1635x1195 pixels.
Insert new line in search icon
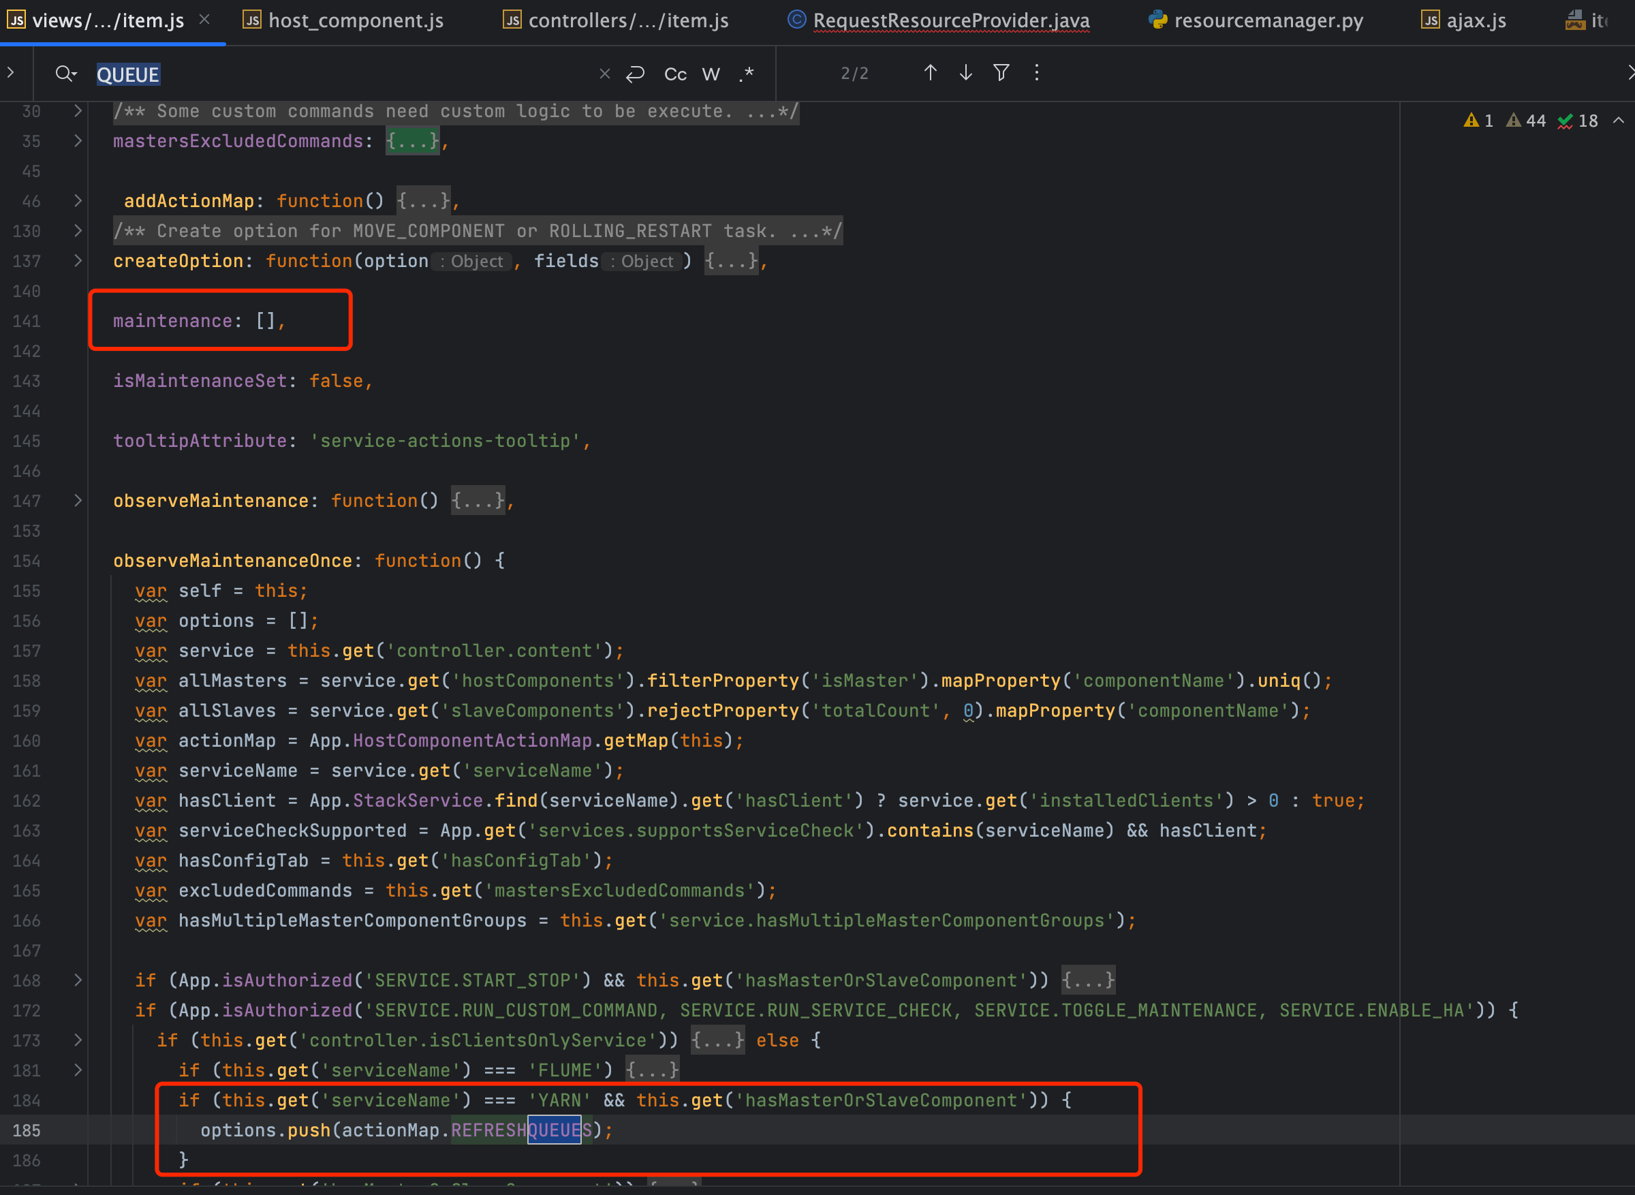635,74
